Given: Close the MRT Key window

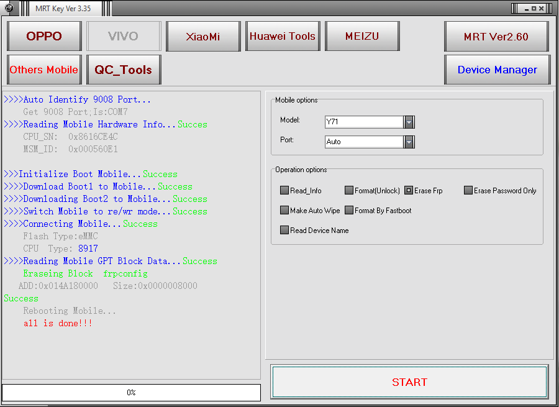Looking at the screenshot, I should click(x=541, y=9).
